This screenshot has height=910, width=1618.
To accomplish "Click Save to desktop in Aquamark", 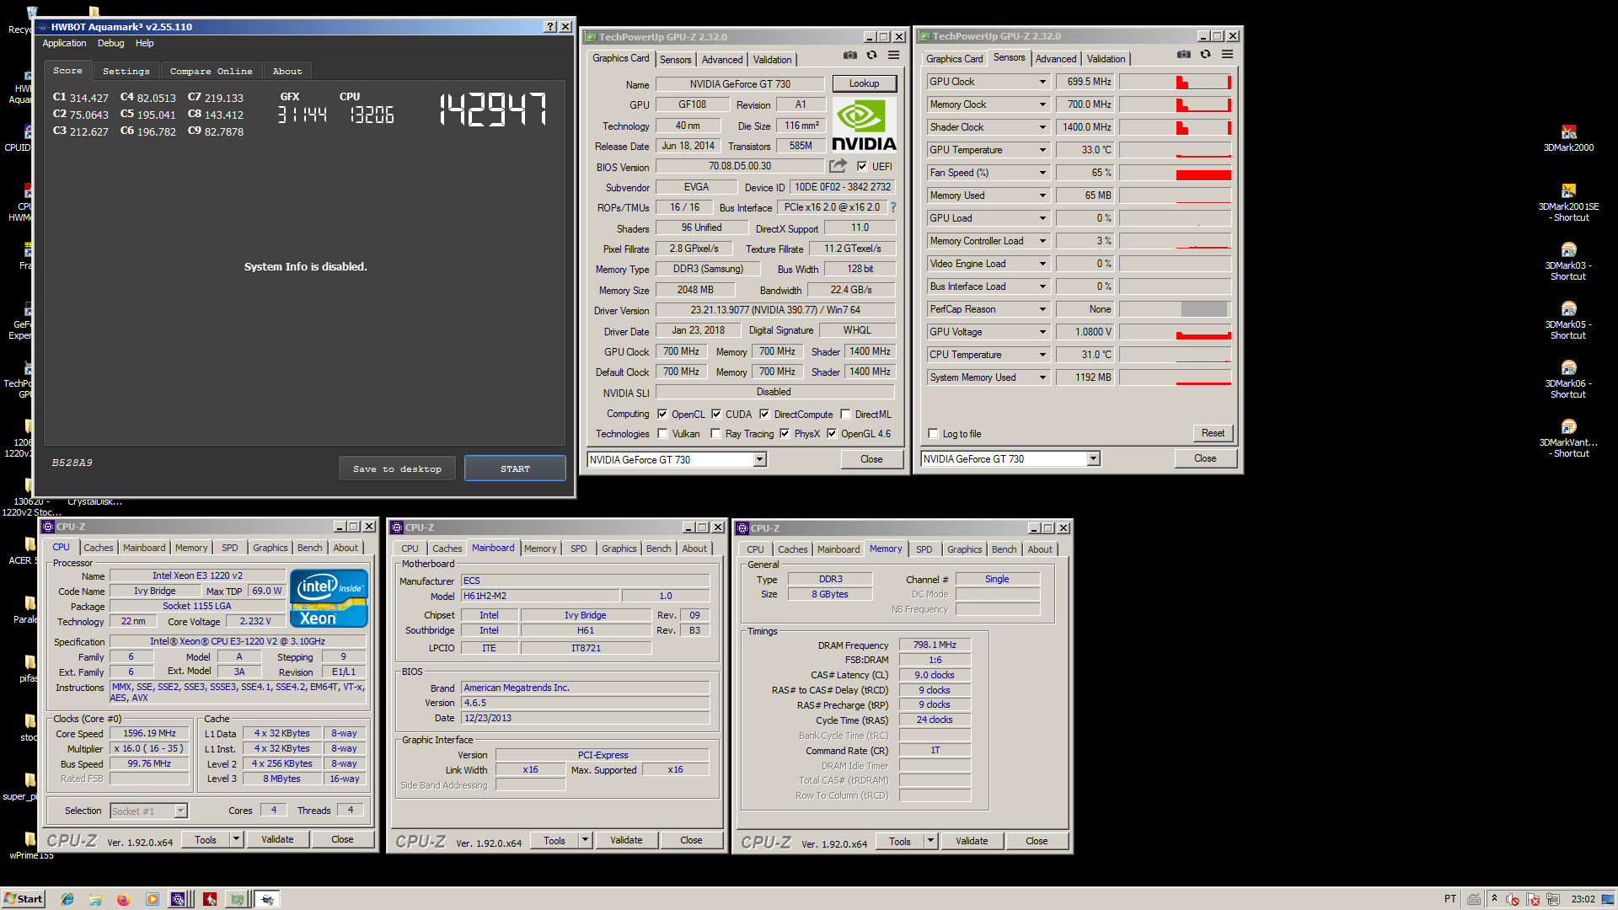I will coord(397,468).
